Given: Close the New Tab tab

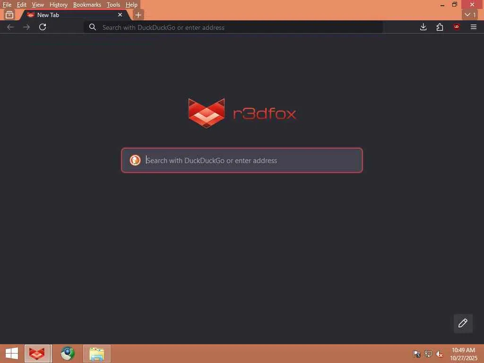Looking at the screenshot, I should [x=120, y=15].
